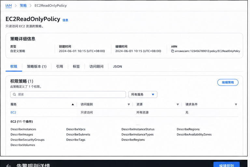View the JSON tab
This screenshot has height=167, width=250.
tap(118, 67)
